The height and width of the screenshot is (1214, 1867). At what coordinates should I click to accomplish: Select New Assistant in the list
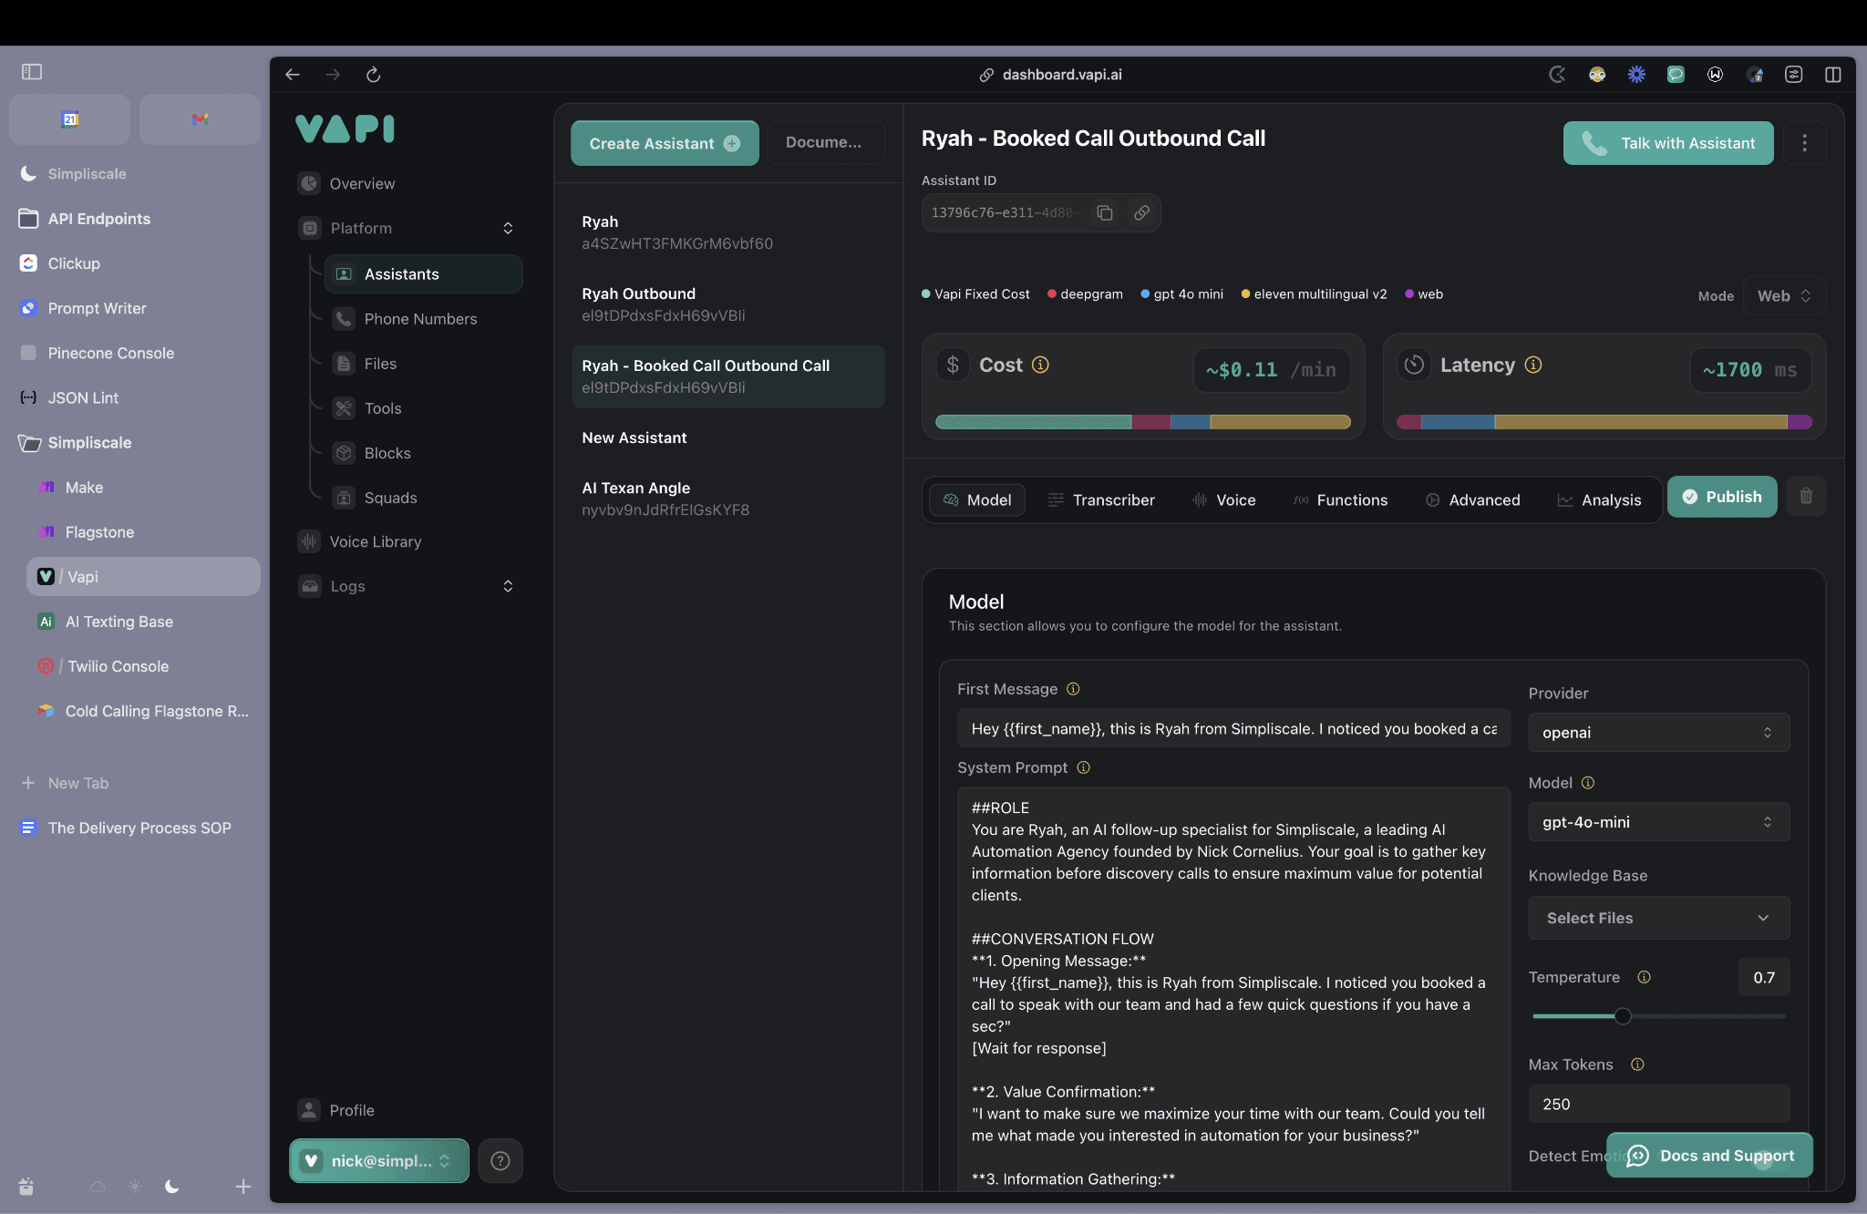[x=727, y=437]
